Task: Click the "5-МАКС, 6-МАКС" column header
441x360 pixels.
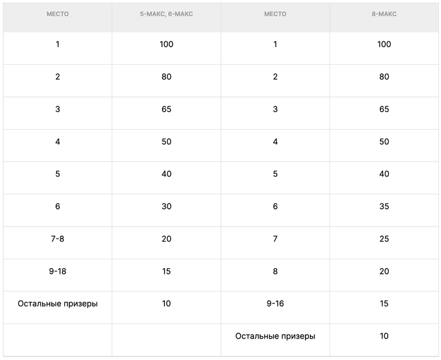Action: tap(166, 14)
